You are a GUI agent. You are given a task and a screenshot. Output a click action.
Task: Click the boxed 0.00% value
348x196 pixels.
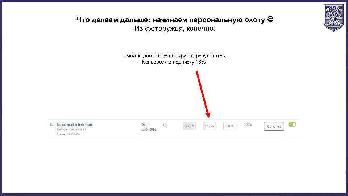[230, 126]
